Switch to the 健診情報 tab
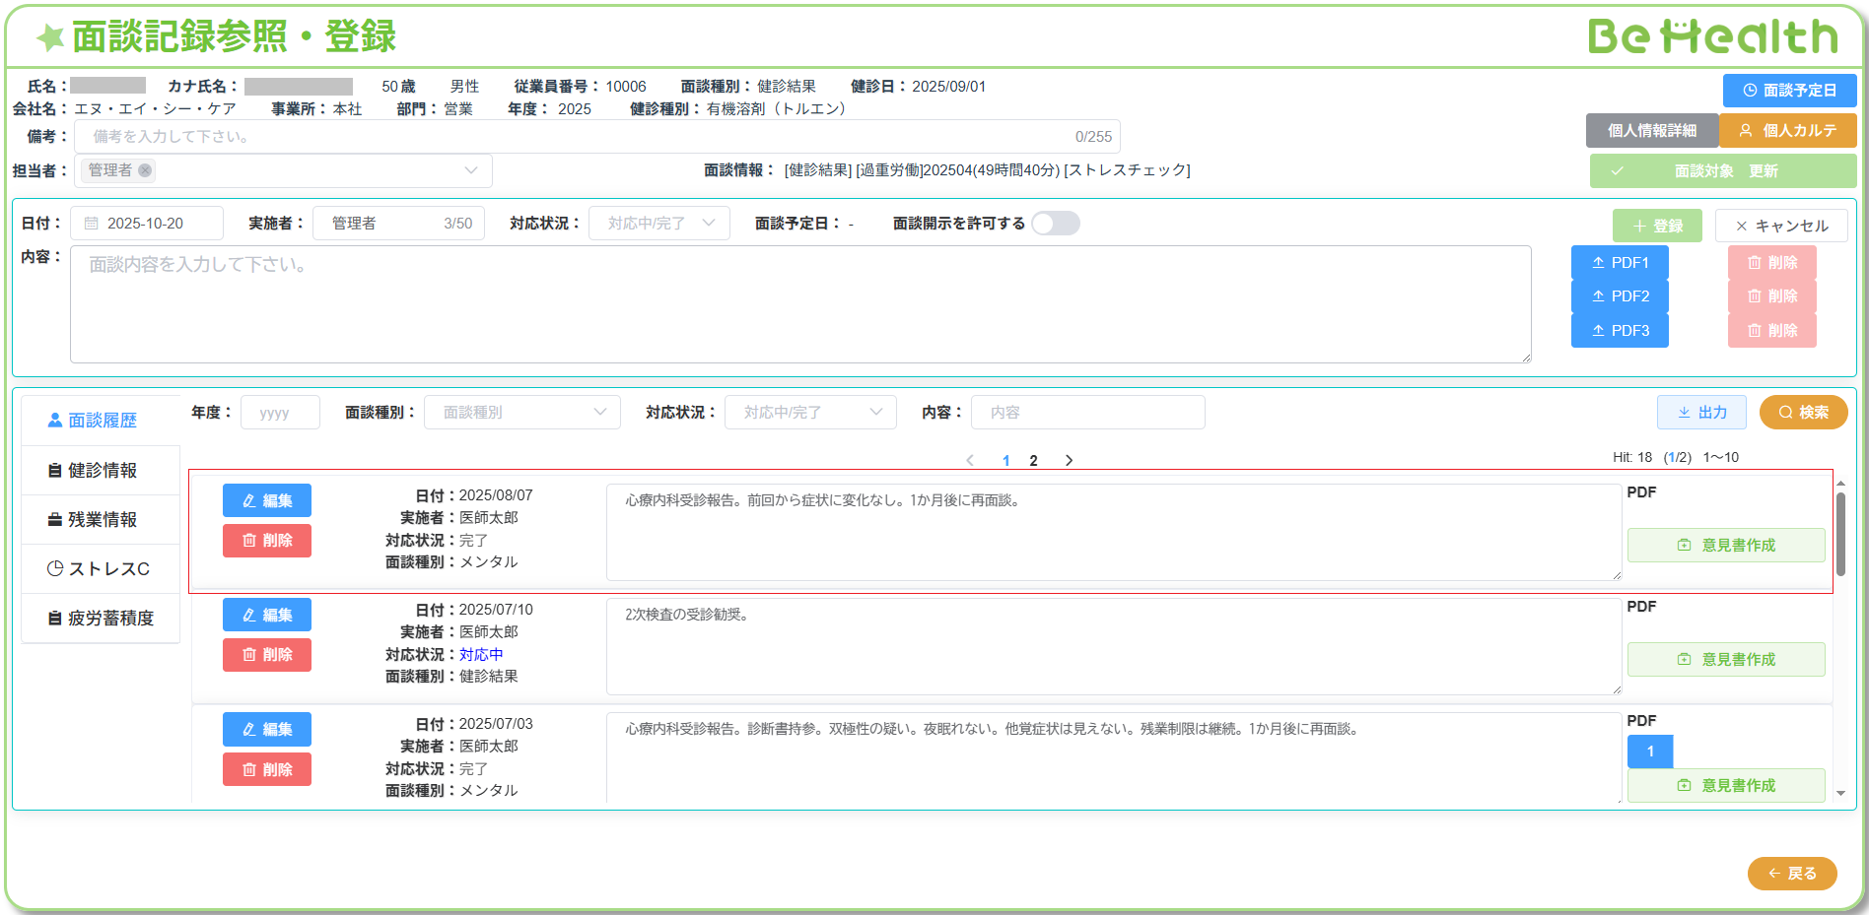Screen dimensions: 1869x915 [102, 471]
